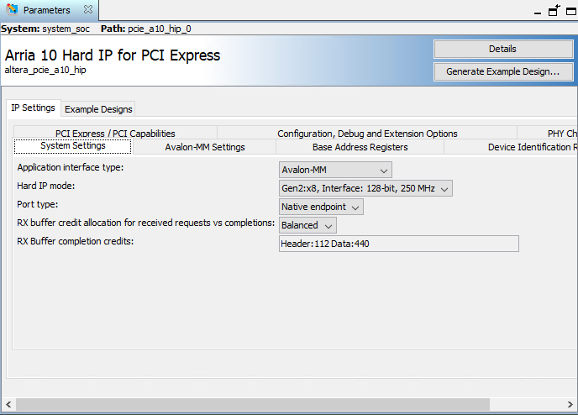Click Generate Example Design button
The height and width of the screenshot is (415, 578).
coord(503,71)
